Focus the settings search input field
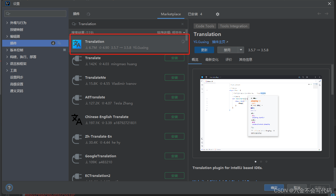 (35, 14)
